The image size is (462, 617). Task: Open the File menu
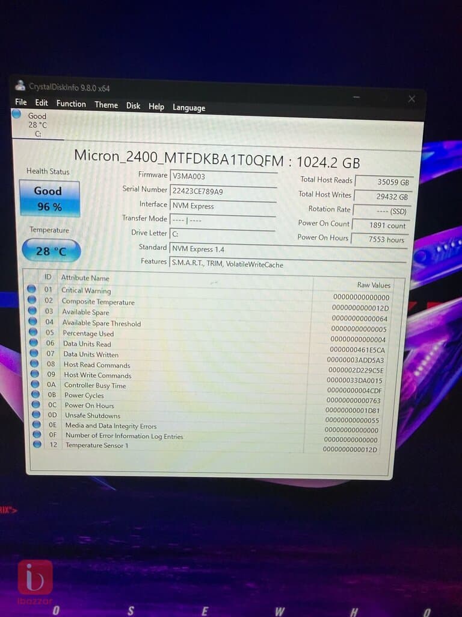[x=21, y=102]
